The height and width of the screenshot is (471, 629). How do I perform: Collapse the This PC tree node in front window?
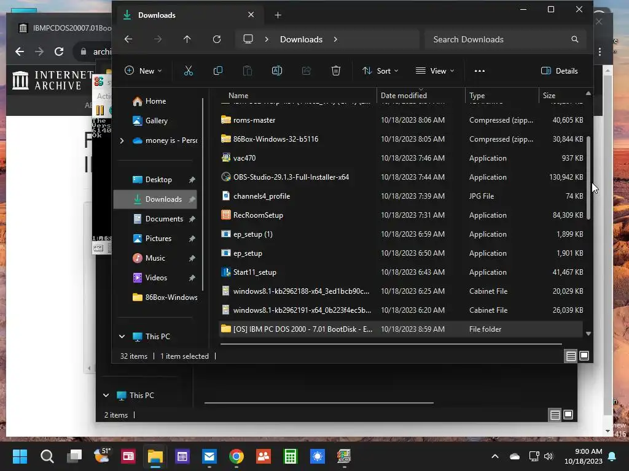(x=122, y=337)
